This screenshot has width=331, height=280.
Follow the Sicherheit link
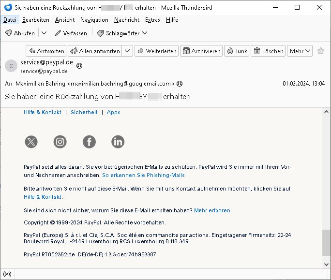(84, 112)
